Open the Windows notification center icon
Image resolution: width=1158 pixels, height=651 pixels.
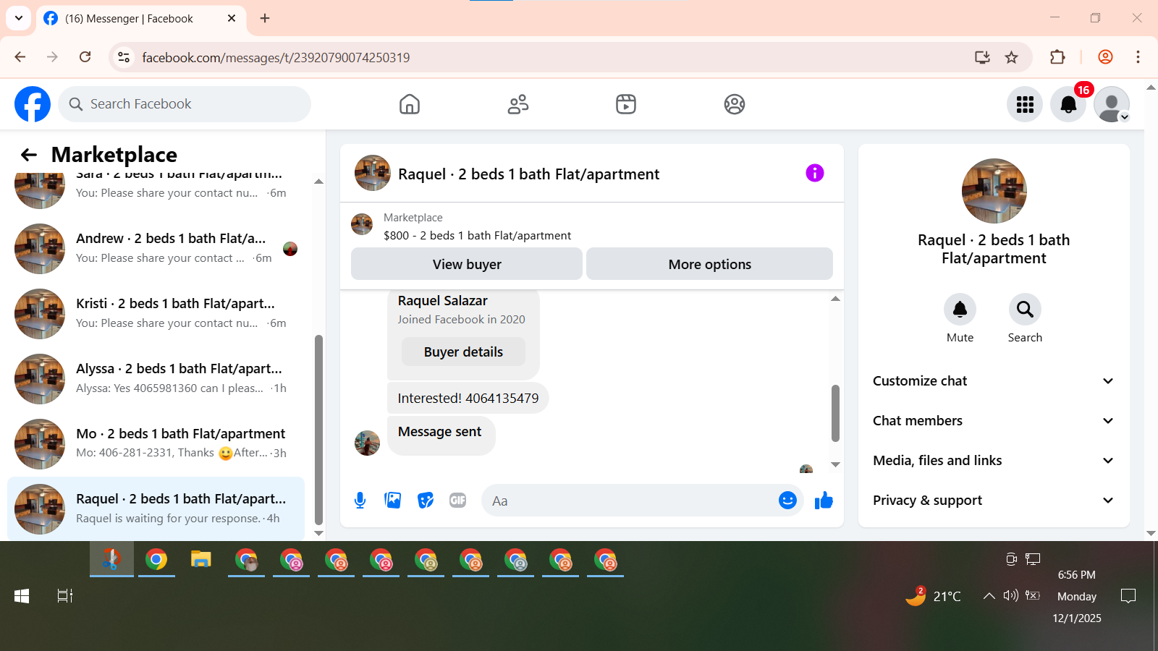(x=1128, y=596)
